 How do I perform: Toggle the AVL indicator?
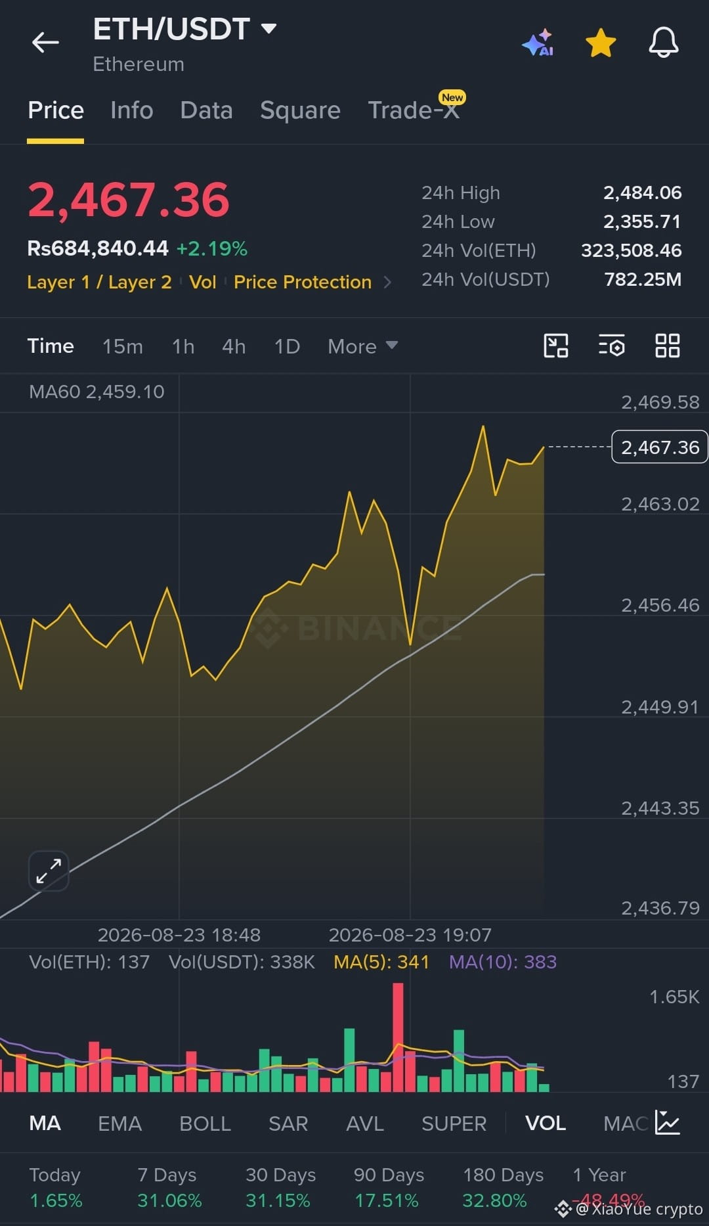(365, 1123)
